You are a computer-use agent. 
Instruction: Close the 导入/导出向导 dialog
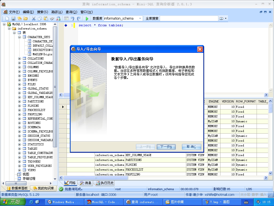200,49
